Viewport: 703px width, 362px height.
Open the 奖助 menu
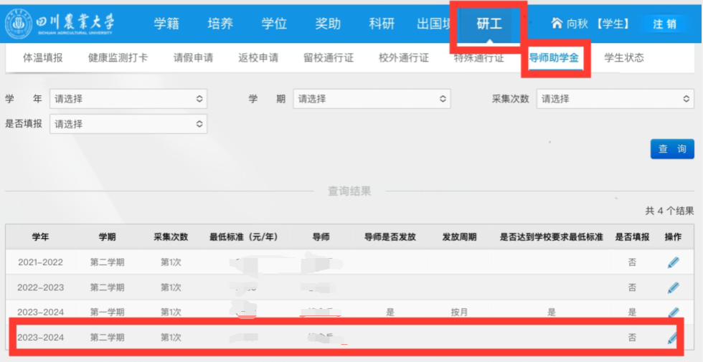pyautogui.click(x=328, y=24)
